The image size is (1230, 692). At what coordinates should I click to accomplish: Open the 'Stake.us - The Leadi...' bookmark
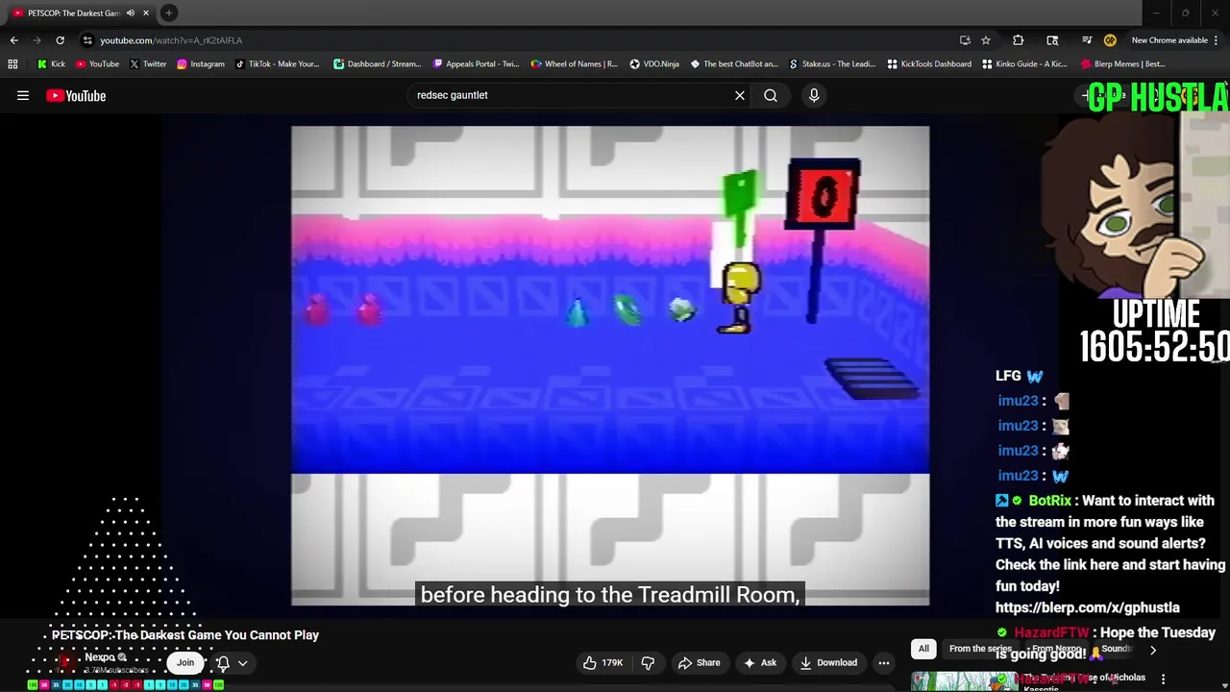[832, 64]
